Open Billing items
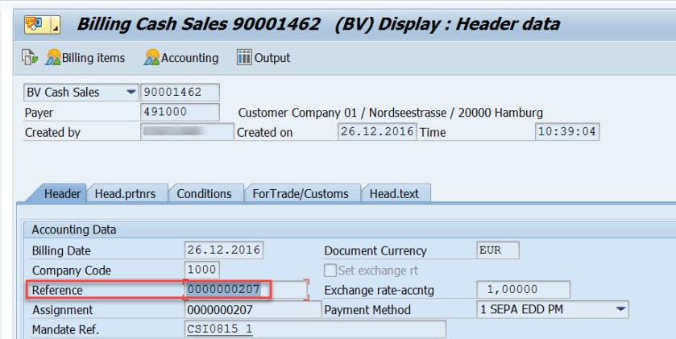 pyautogui.click(x=85, y=58)
